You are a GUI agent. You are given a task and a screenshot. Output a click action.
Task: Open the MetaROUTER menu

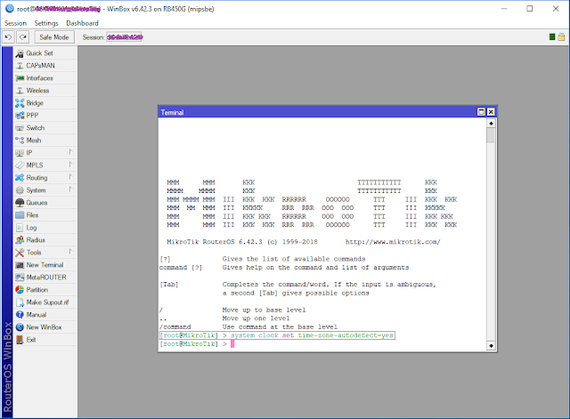[45, 278]
